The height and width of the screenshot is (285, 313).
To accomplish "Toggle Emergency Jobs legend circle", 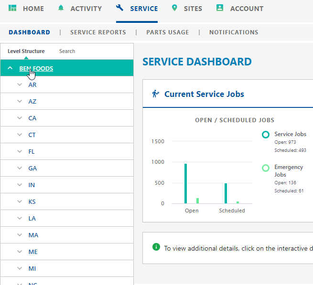I will 266,168.
